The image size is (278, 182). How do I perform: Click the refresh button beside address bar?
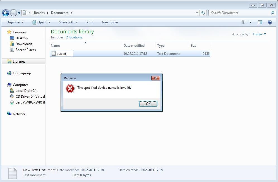(x=203, y=13)
